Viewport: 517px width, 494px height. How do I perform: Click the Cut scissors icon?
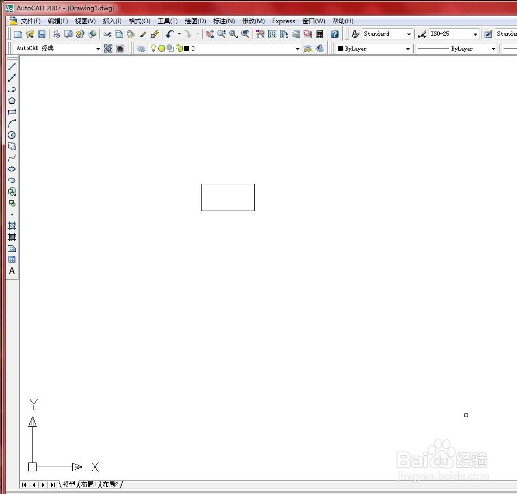107,34
